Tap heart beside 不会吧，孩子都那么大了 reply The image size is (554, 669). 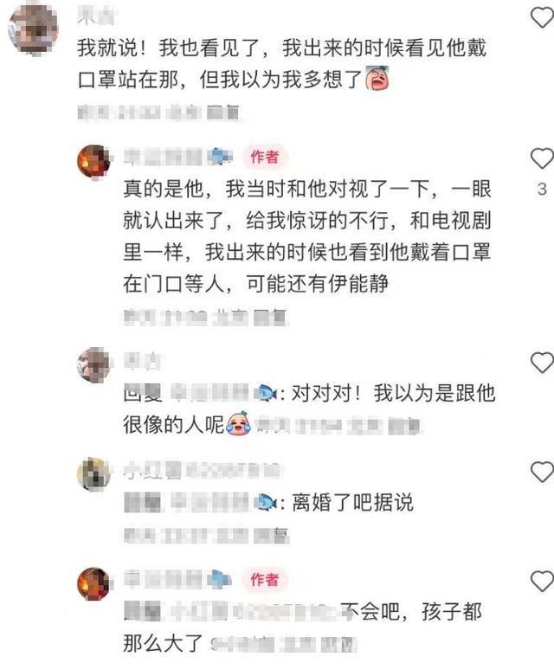coord(542,582)
